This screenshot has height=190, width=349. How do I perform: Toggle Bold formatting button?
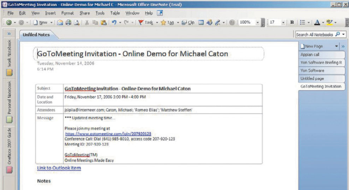292,22
